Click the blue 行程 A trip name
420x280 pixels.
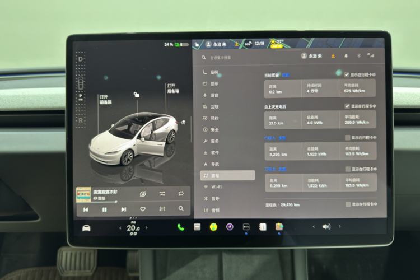(x=270, y=138)
